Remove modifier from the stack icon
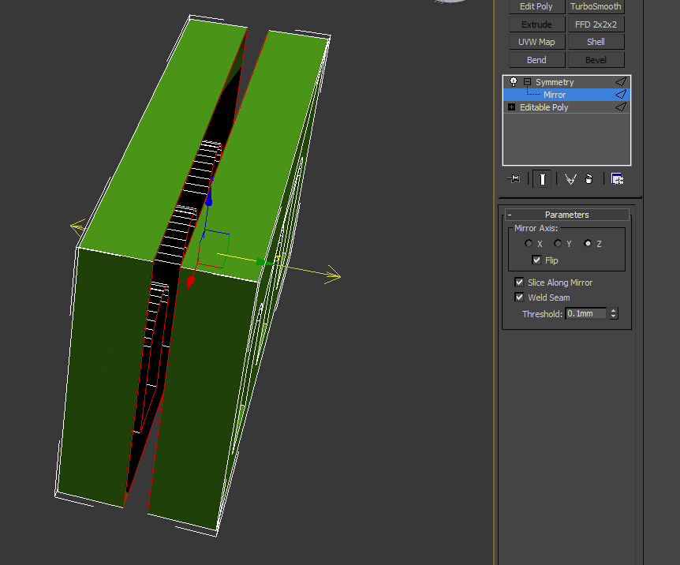This screenshot has width=680, height=565. click(x=589, y=179)
